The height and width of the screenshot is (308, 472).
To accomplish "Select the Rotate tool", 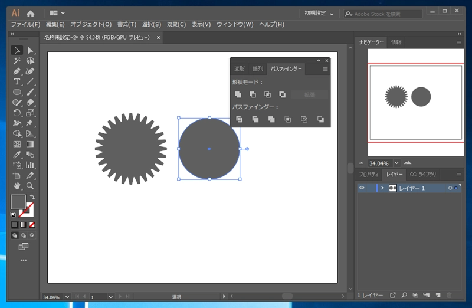I will (17, 113).
